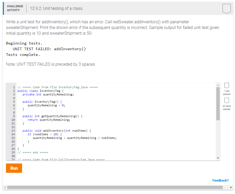Click the 'CHALLENGE ACTIVITY' label

pyautogui.click(x=15, y=8)
